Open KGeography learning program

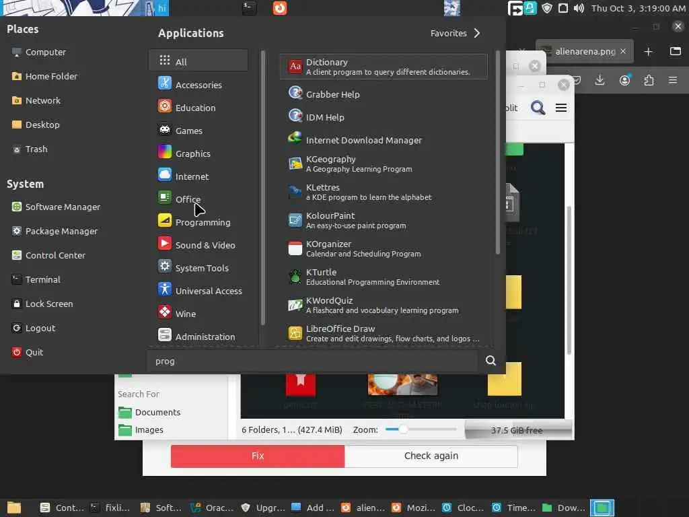click(383, 164)
